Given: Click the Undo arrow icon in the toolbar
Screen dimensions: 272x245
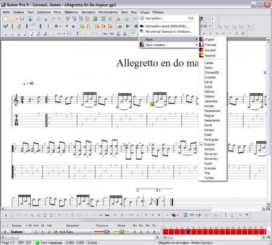Looking at the screenshot, I should pyautogui.click(x=53, y=19).
